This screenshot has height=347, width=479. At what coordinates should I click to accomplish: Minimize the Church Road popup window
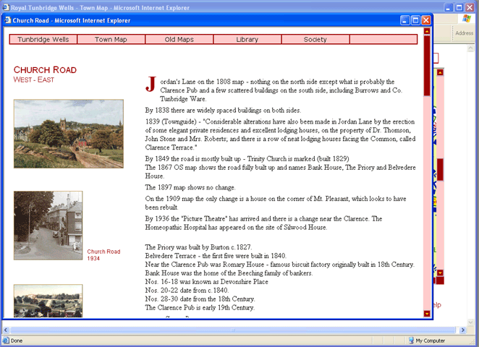[405, 20]
